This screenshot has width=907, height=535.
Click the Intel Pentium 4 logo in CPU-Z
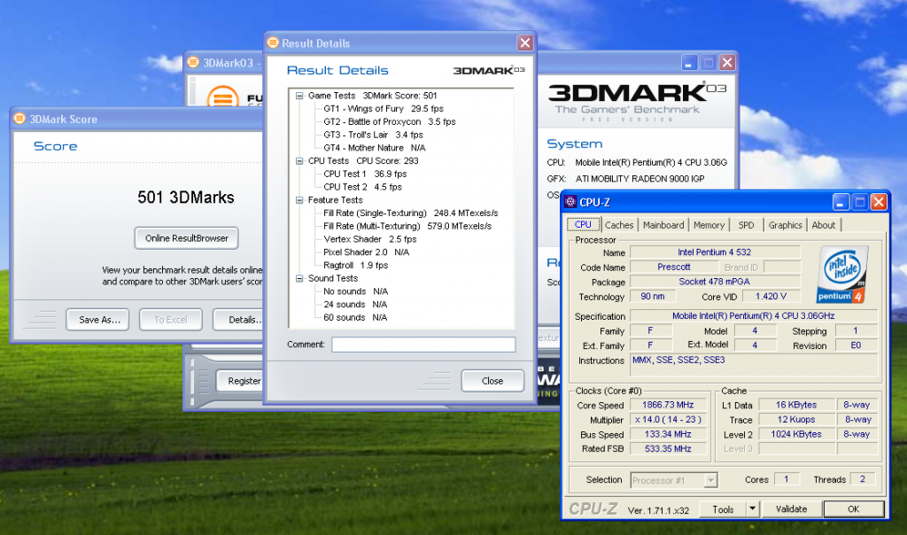(842, 275)
